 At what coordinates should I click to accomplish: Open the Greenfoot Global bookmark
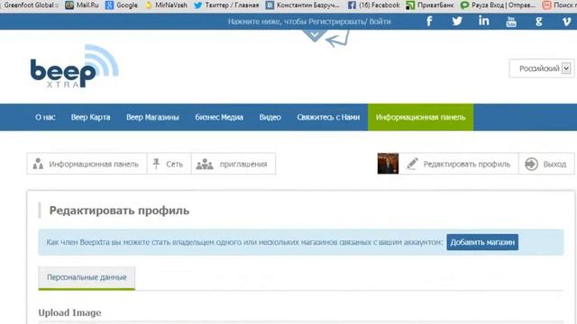pyautogui.click(x=30, y=5)
